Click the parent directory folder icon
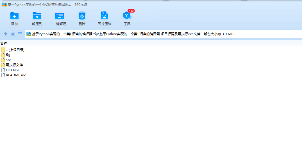The height and width of the screenshot is (155, 302). click(3, 50)
